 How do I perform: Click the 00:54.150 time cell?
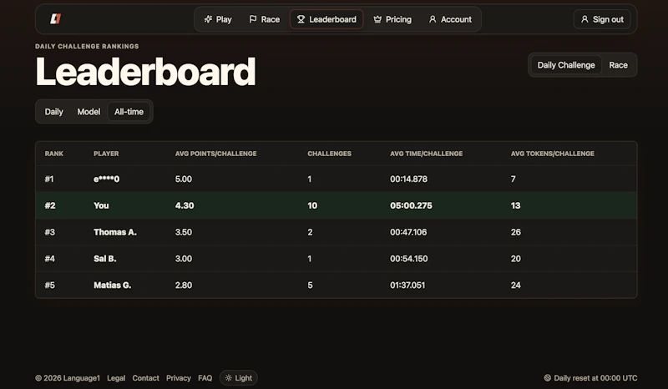tap(409, 259)
